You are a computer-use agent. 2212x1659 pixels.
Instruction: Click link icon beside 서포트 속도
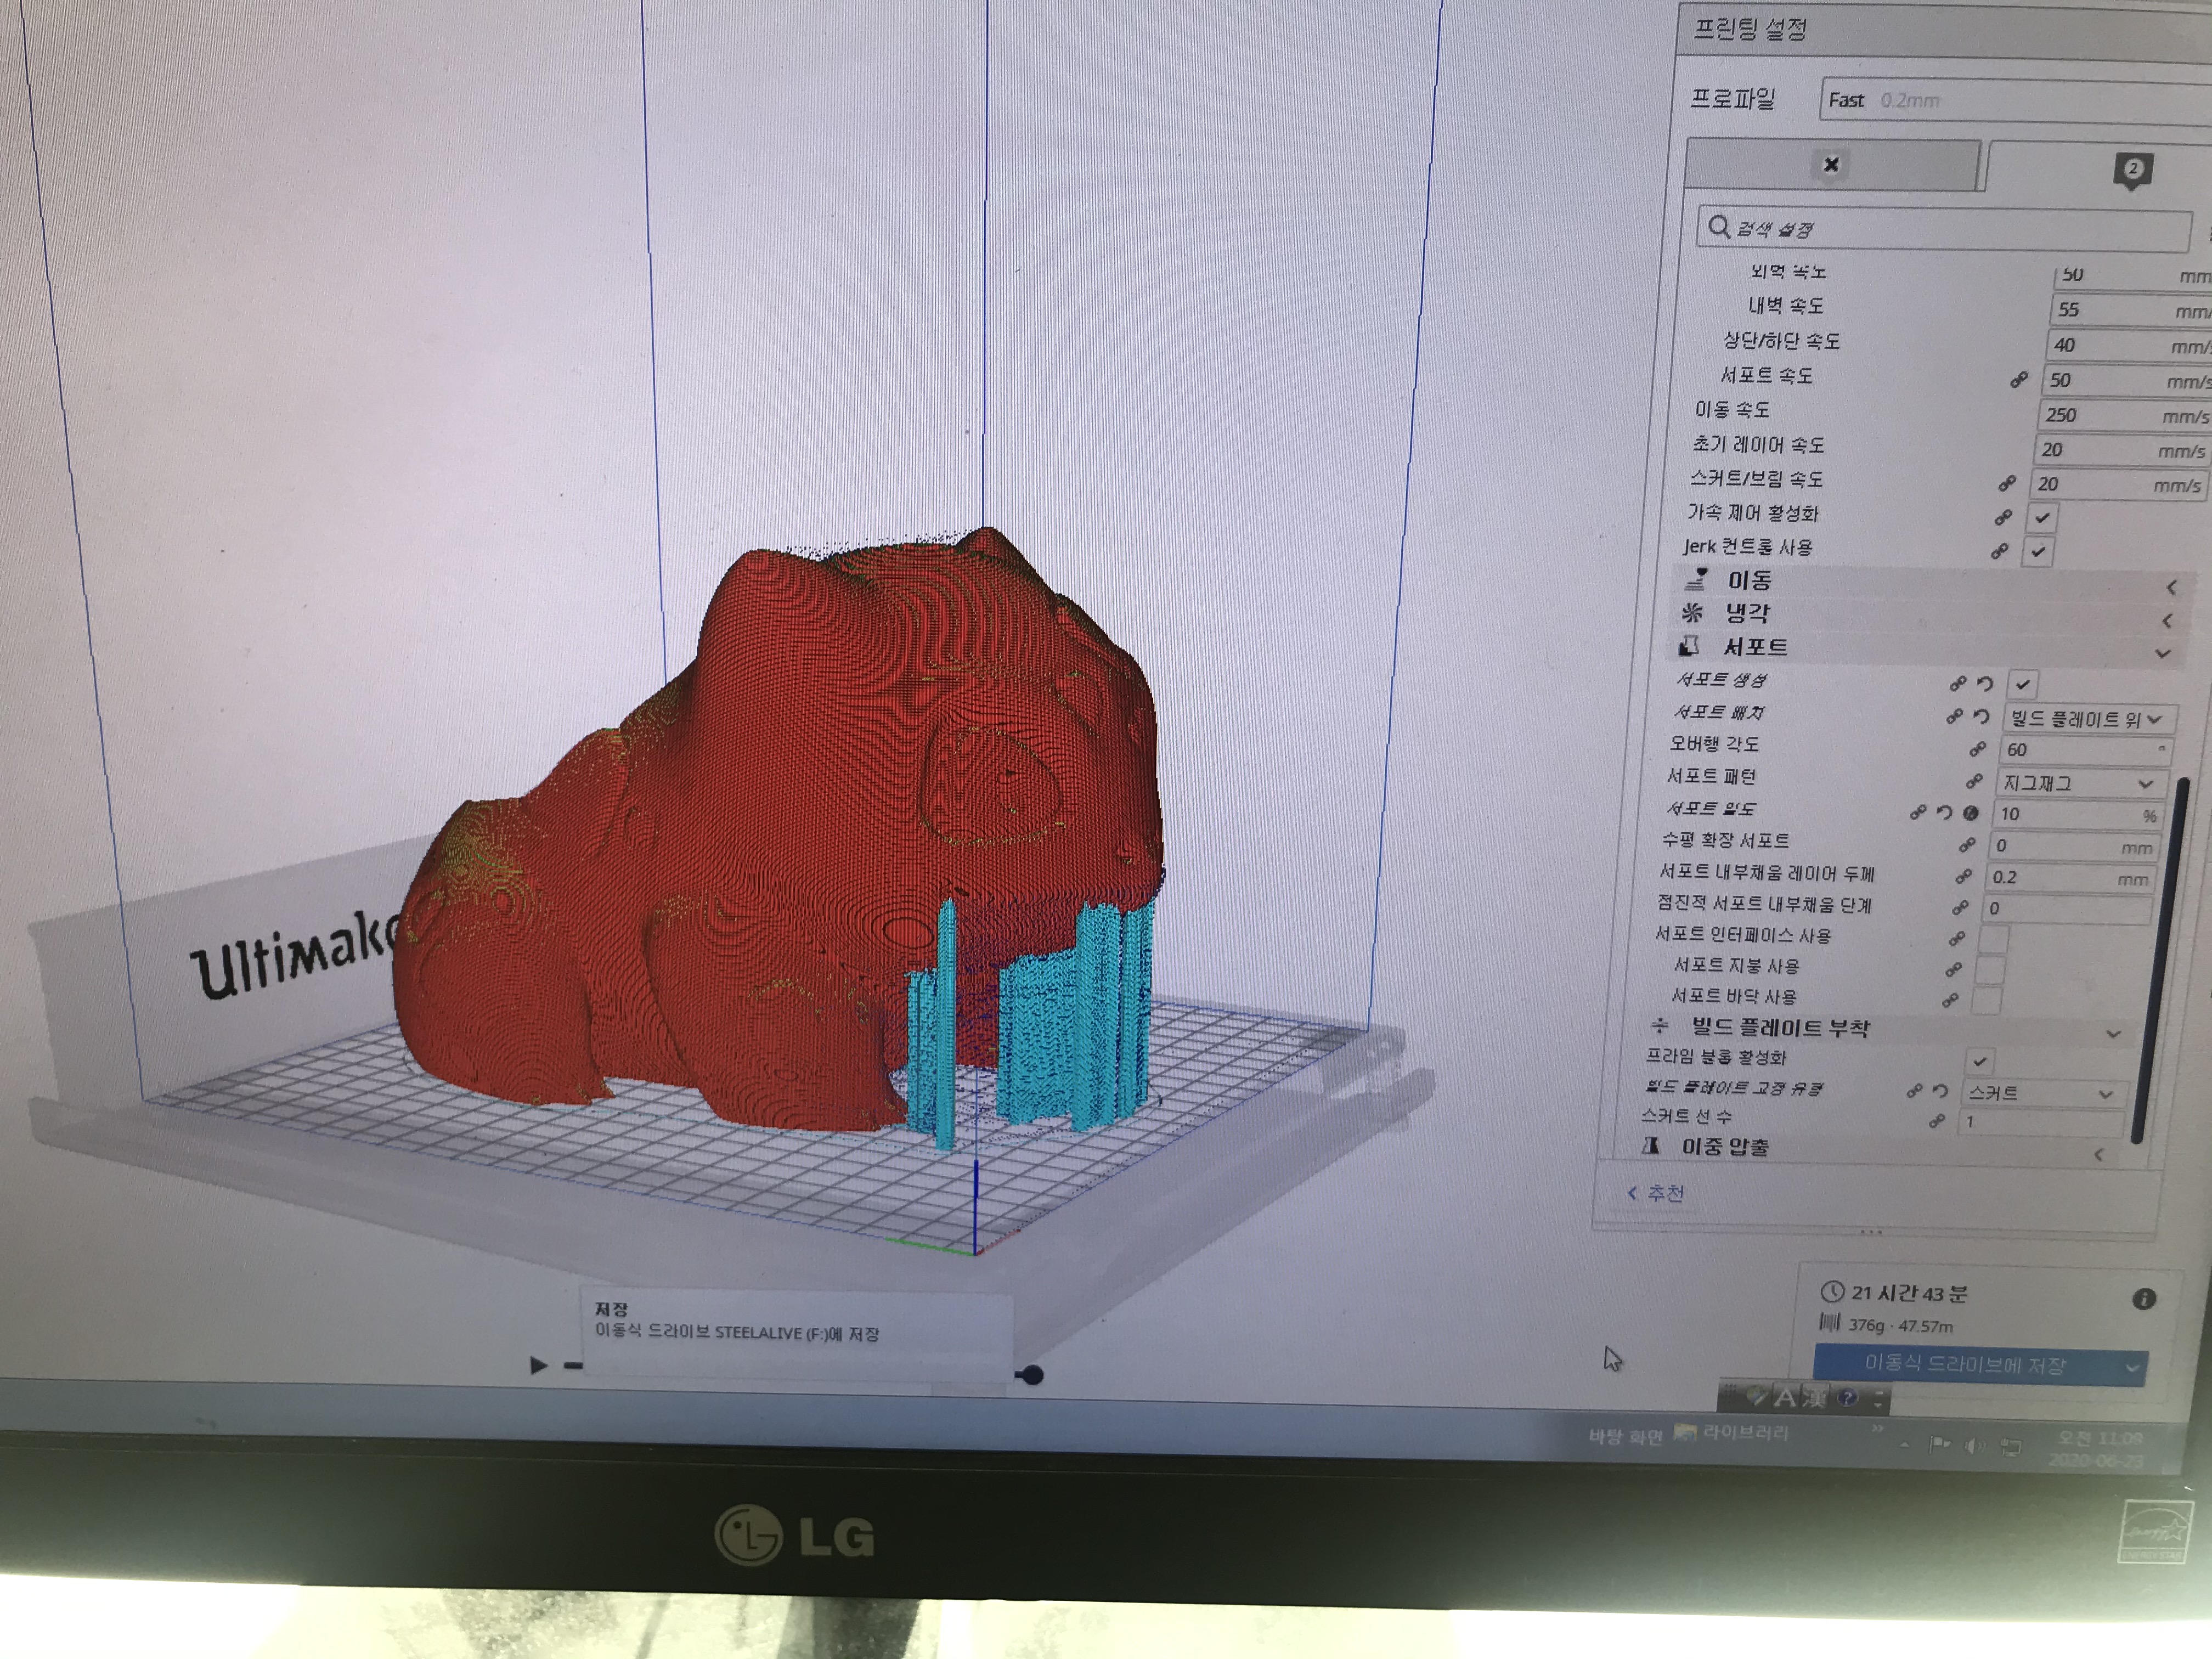pyautogui.click(x=2019, y=380)
